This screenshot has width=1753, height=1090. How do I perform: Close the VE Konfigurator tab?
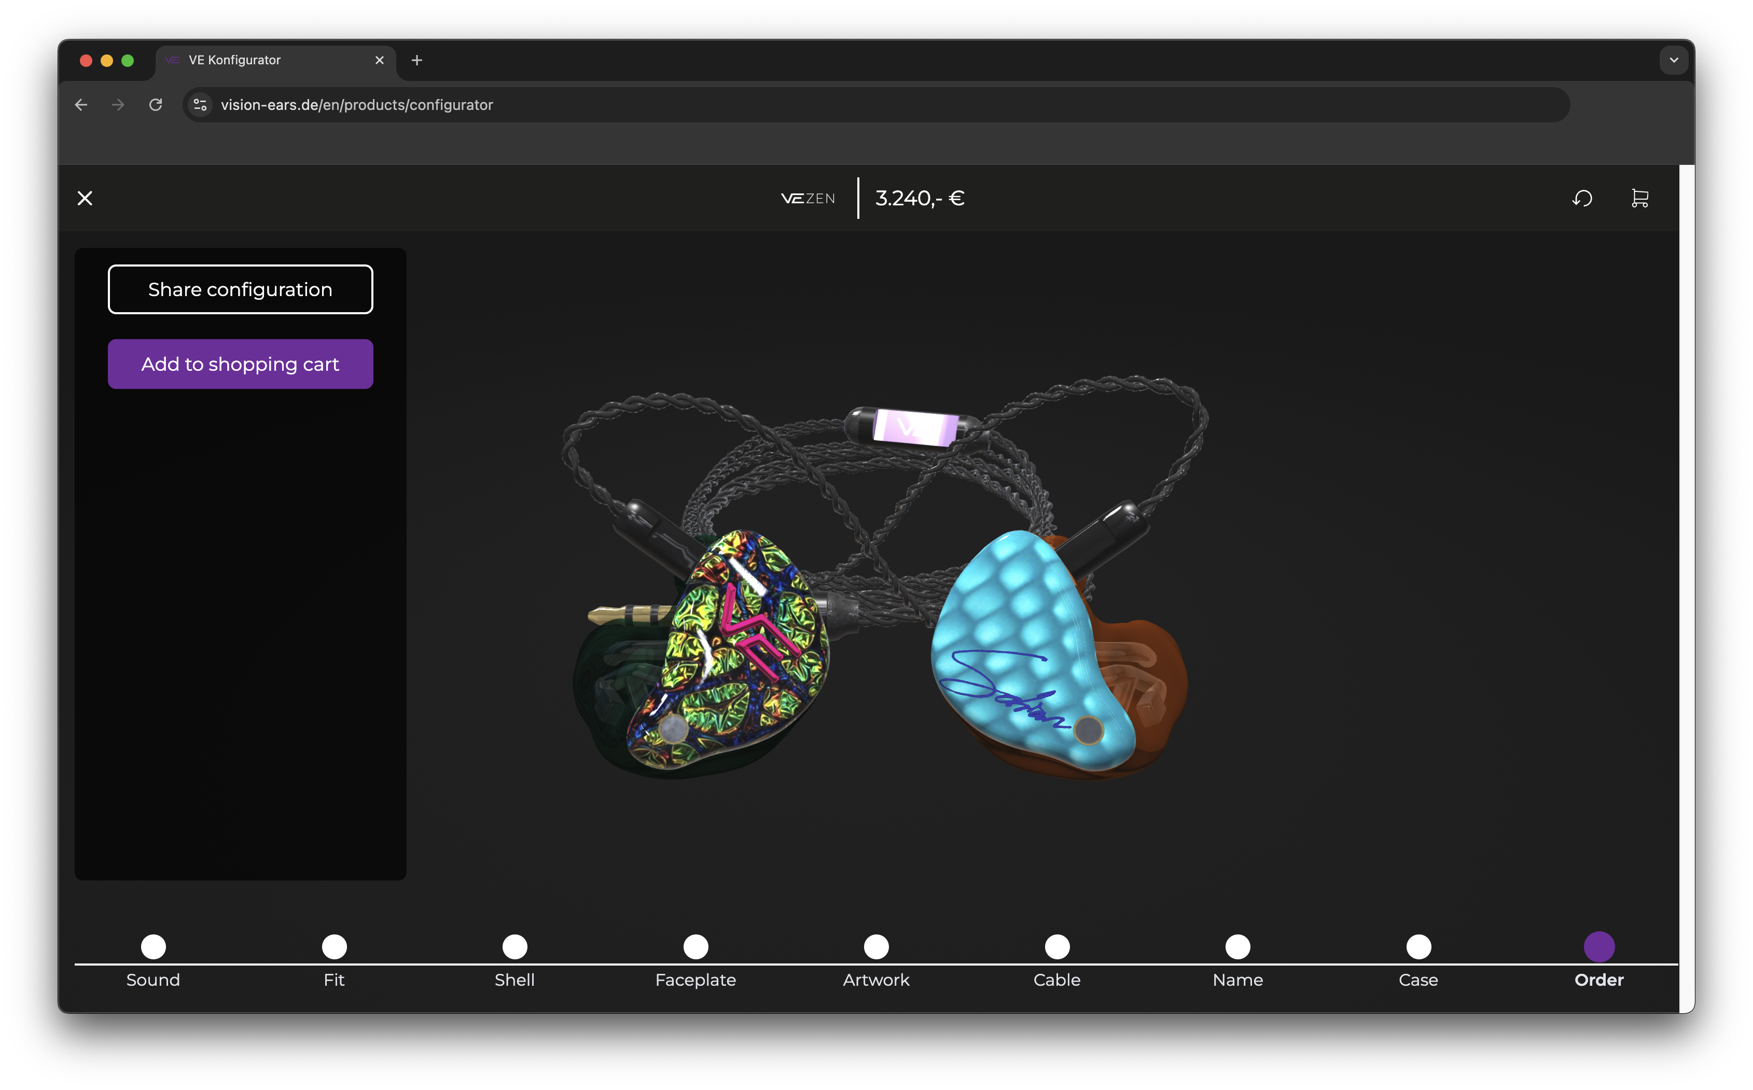click(380, 61)
